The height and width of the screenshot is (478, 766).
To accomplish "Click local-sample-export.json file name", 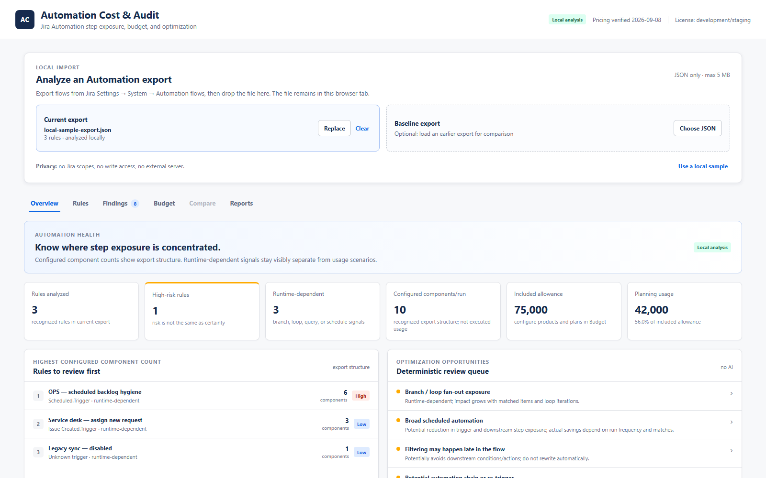I will [x=78, y=130].
